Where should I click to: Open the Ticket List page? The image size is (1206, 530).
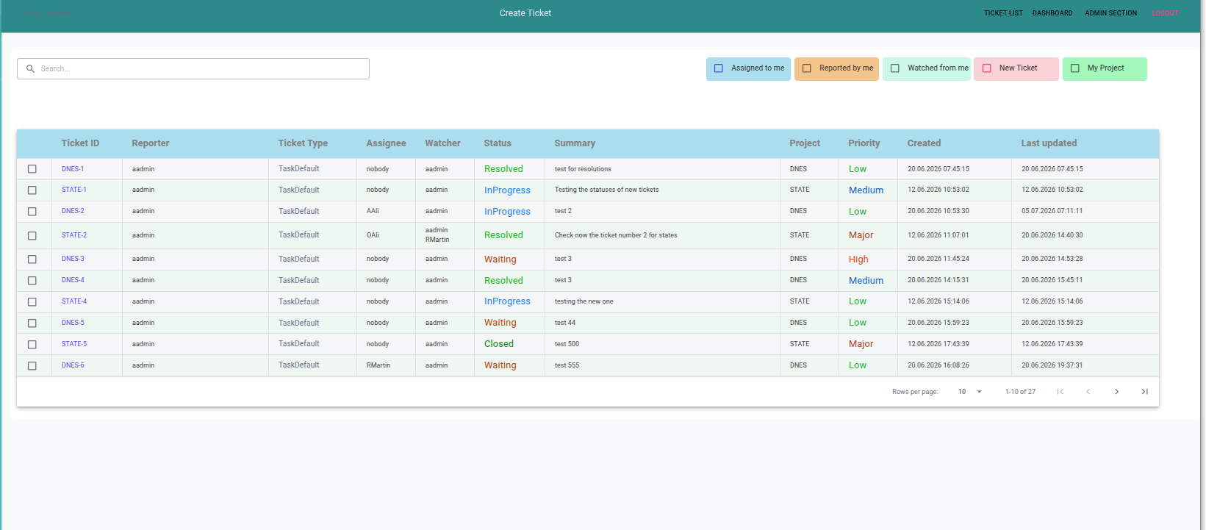[1003, 13]
